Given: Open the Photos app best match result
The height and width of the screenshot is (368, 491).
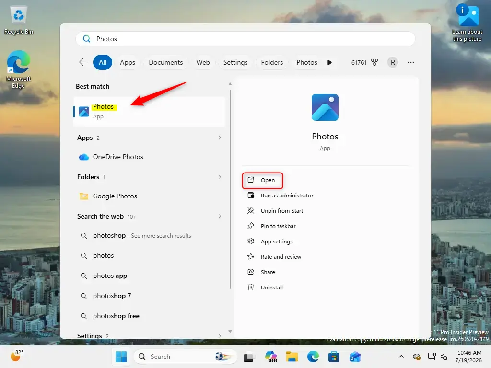Looking at the screenshot, I should pos(150,111).
